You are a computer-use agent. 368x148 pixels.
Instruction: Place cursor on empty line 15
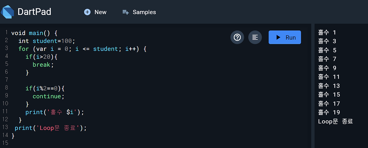point(57,143)
